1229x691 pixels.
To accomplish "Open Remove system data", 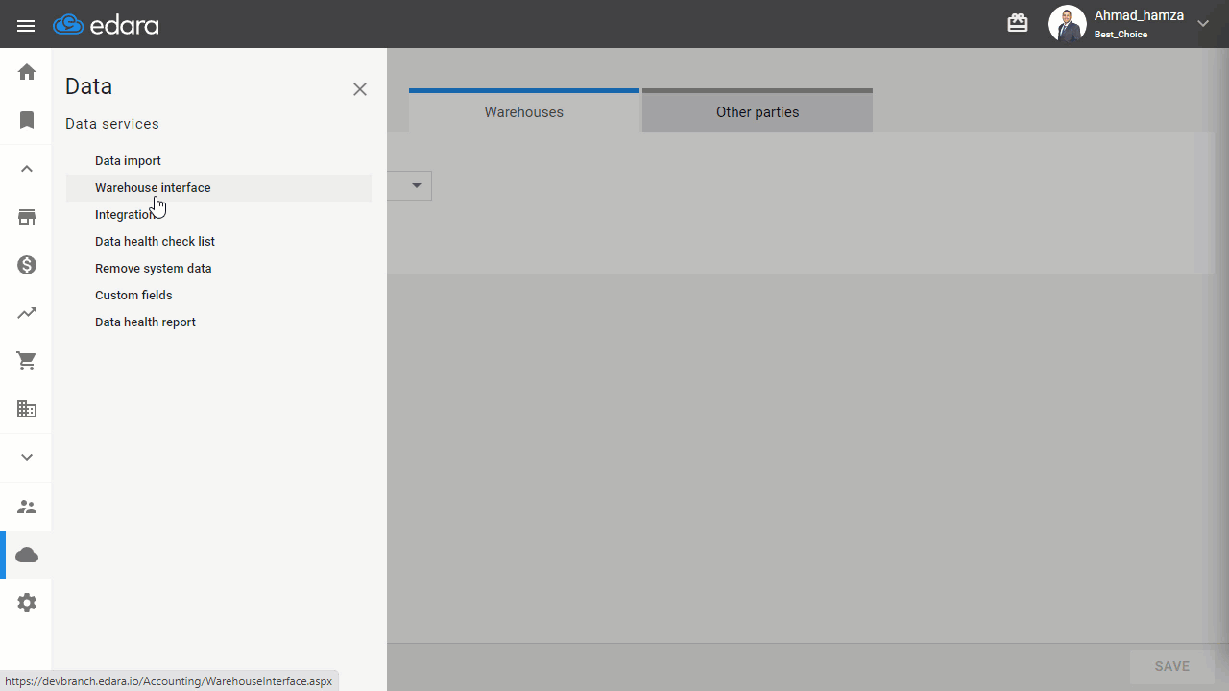I will point(153,269).
